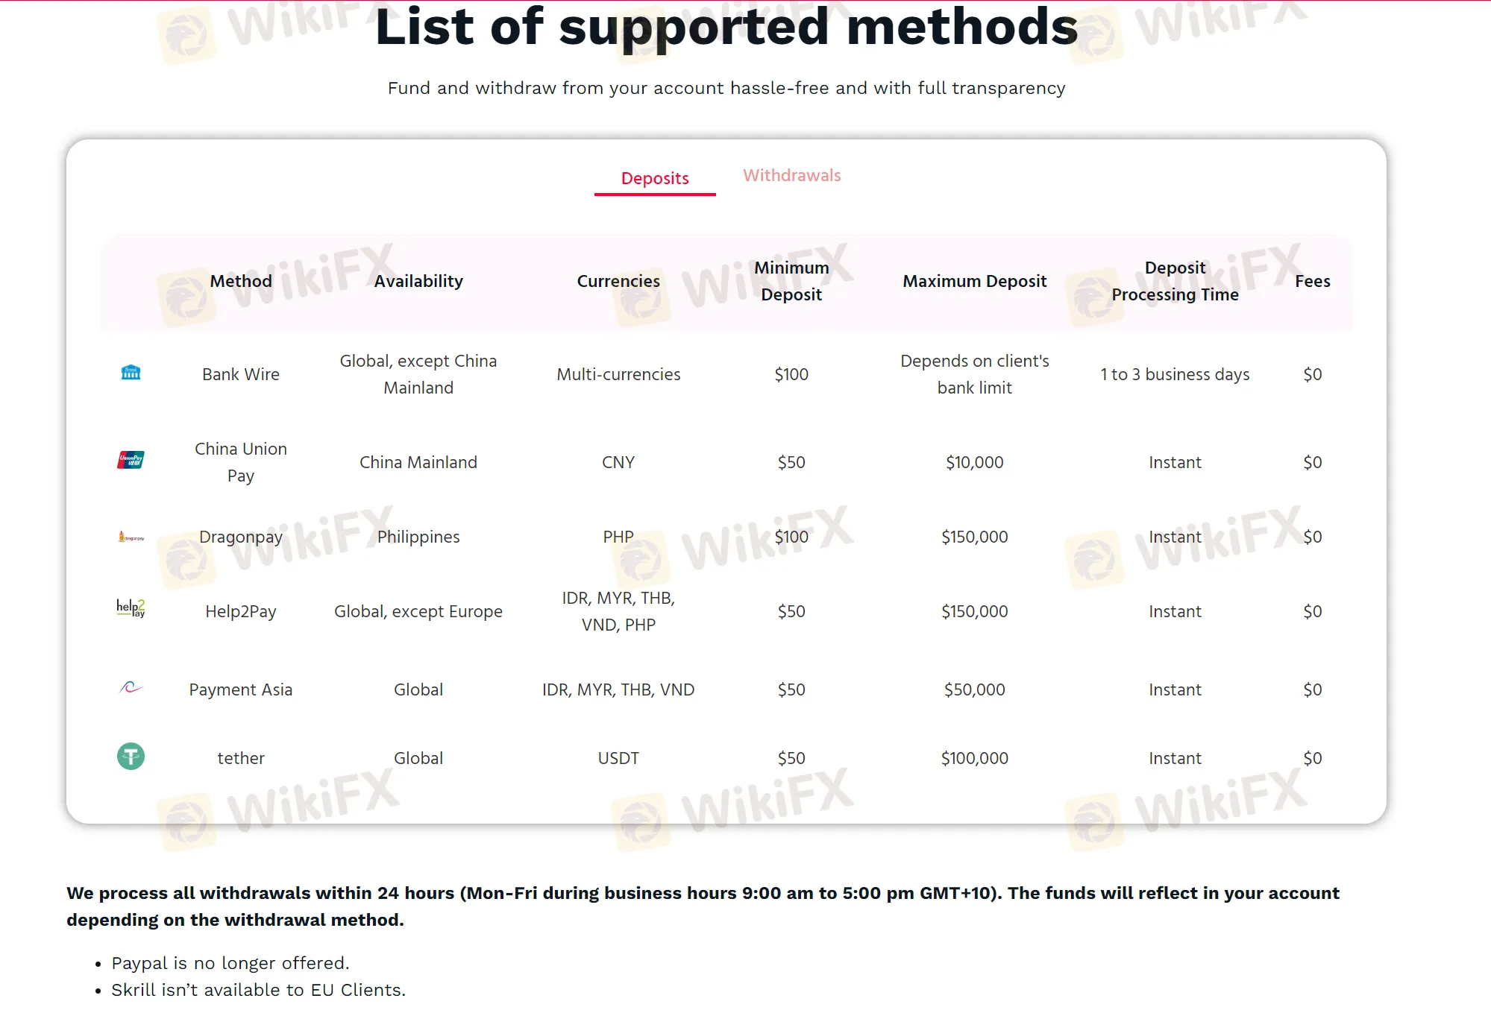
Task: Select the Deposits tab
Action: pyautogui.click(x=655, y=178)
